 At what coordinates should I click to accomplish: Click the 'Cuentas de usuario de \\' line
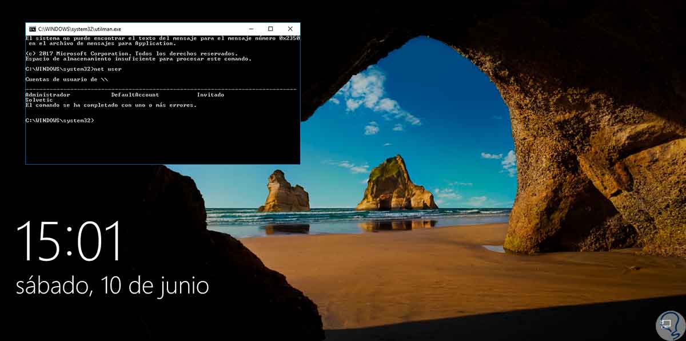pos(66,79)
